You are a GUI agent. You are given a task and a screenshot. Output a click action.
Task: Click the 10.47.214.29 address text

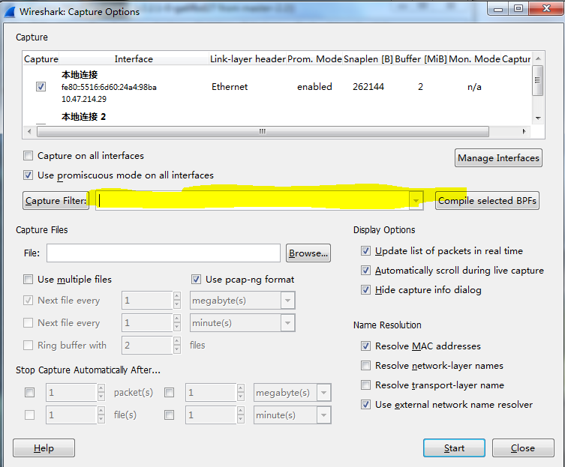click(x=84, y=99)
